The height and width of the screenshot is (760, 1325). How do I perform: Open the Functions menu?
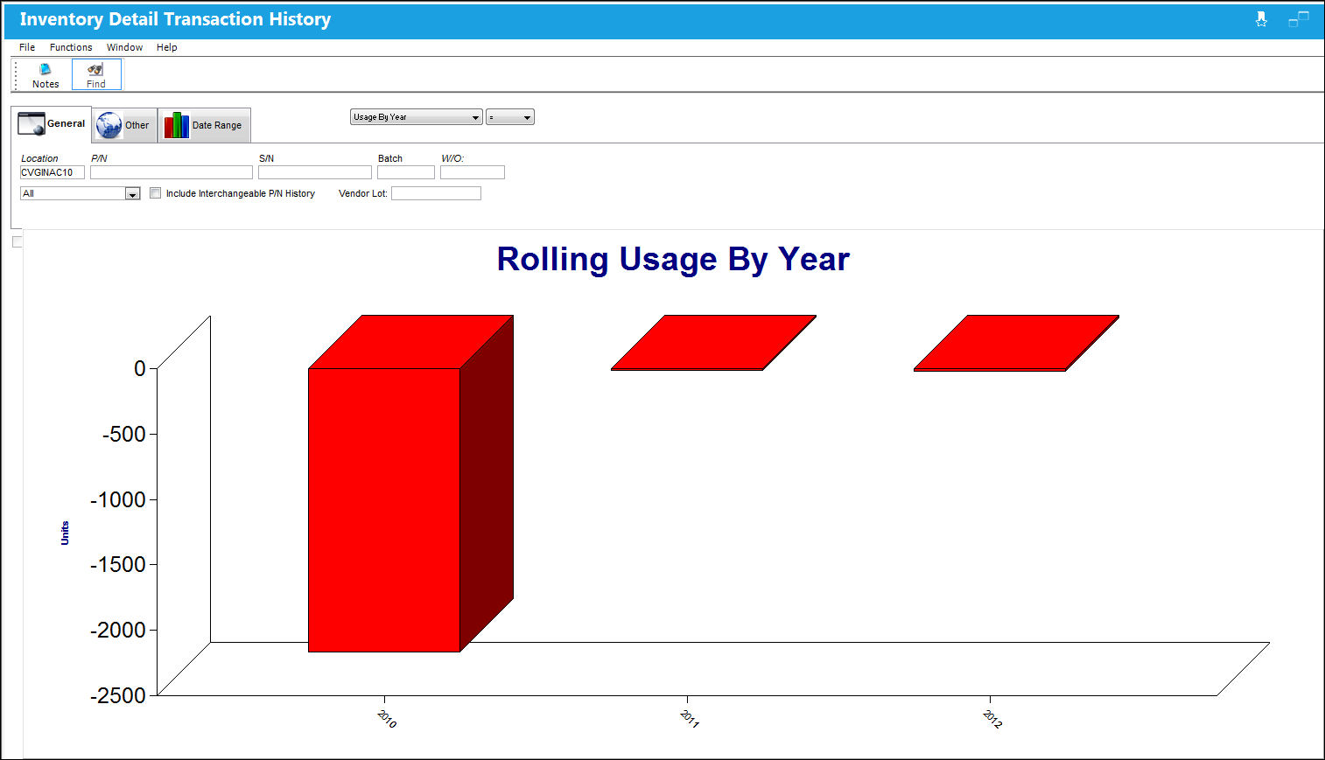[71, 47]
